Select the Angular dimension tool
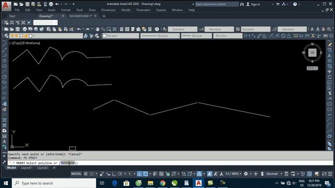Screen dimensions: 335x188 [x=288, y=36]
